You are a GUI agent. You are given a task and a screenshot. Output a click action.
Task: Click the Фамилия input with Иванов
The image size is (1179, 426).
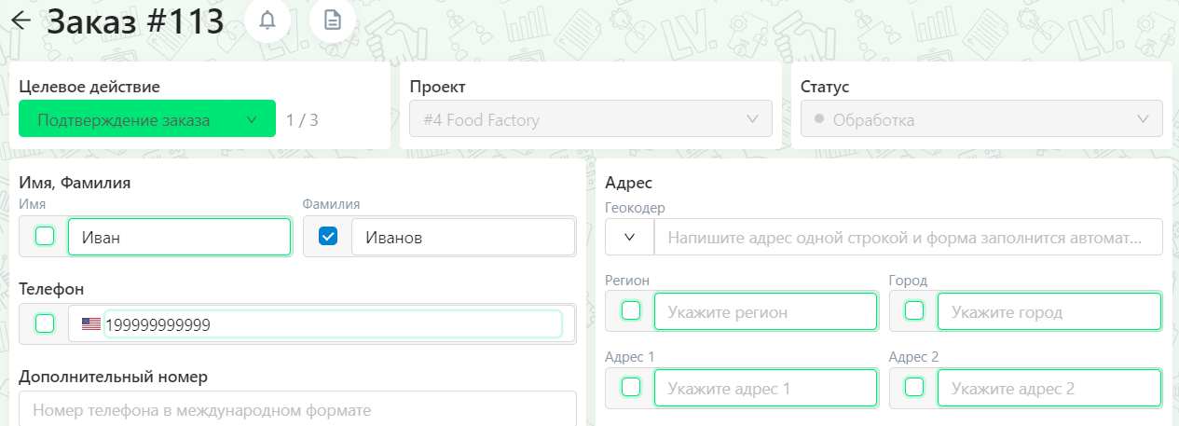(x=463, y=237)
